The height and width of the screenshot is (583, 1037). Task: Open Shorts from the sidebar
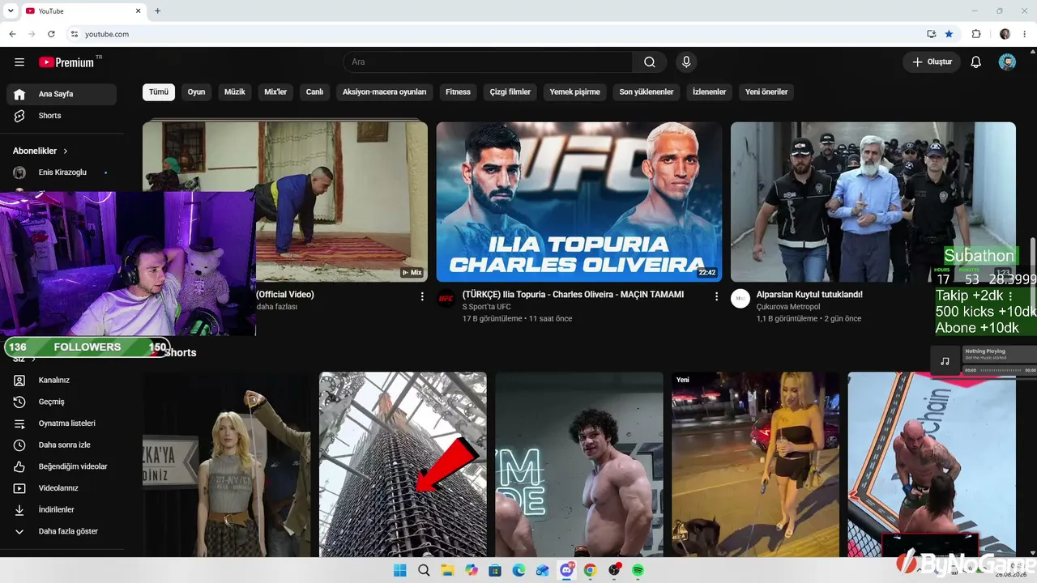(62, 116)
